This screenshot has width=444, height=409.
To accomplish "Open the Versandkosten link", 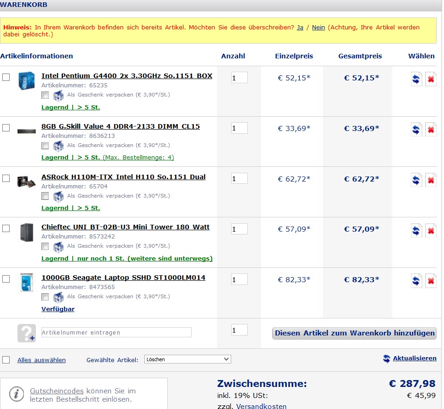I will [x=261, y=406].
